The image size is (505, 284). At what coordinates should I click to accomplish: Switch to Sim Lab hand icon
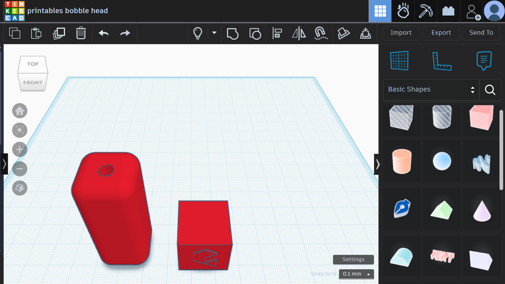click(x=403, y=11)
